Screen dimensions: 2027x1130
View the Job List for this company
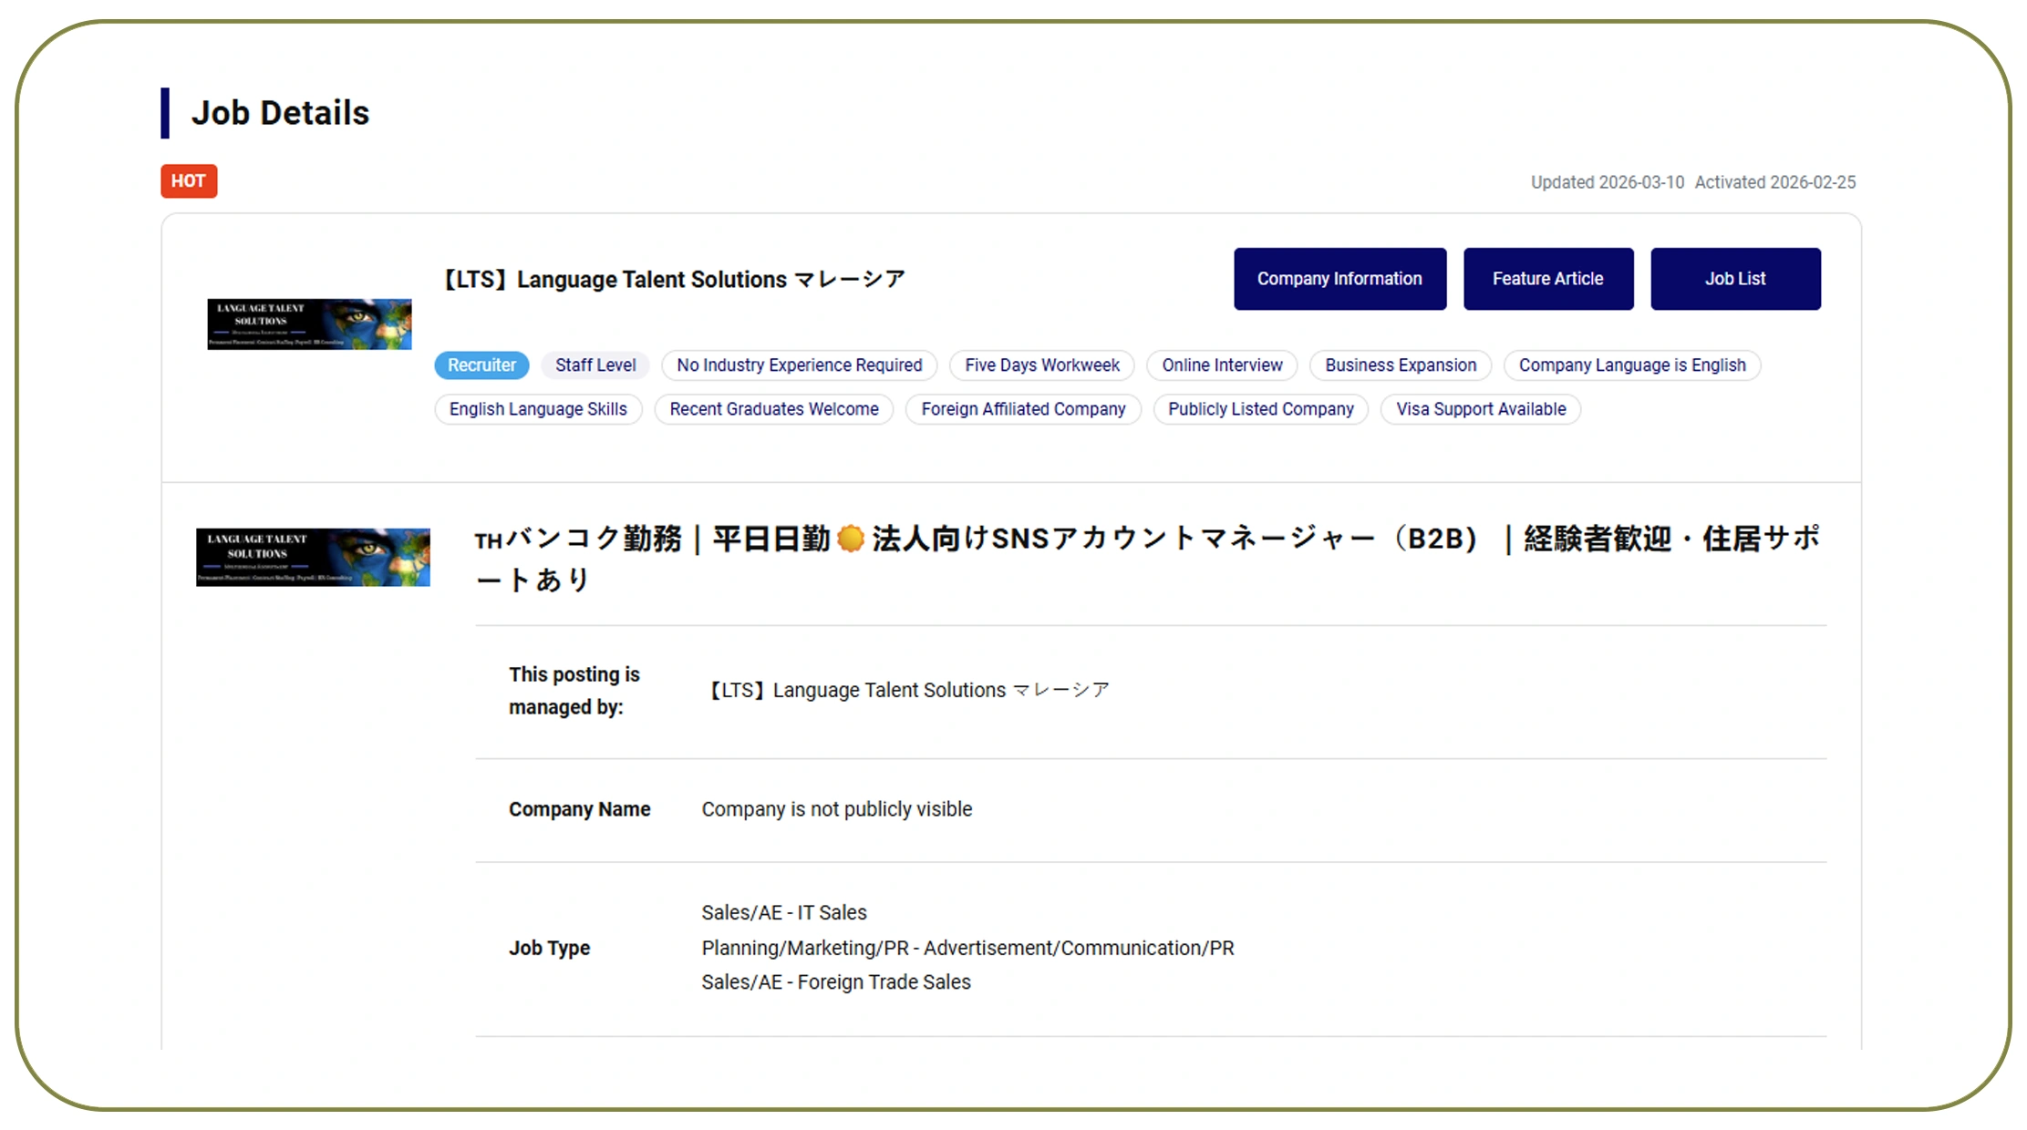[x=1735, y=279]
